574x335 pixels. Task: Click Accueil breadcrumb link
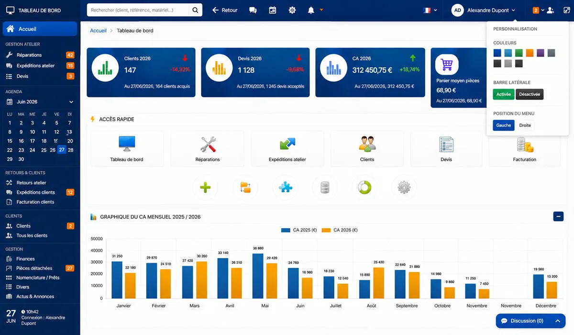(x=98, y=31)
